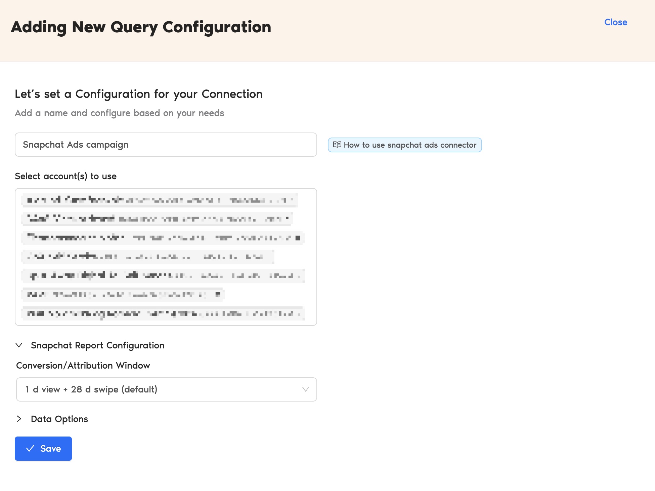
Task: Click 'Adding New Query Configuration' heading
Action: 141,27
